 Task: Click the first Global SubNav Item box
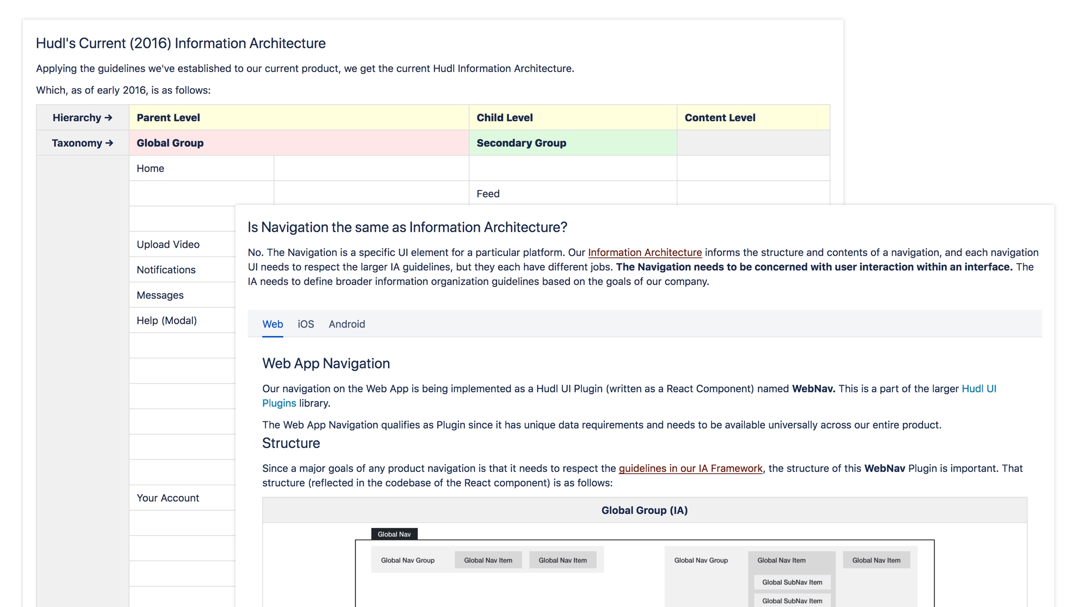coord(792,582)
